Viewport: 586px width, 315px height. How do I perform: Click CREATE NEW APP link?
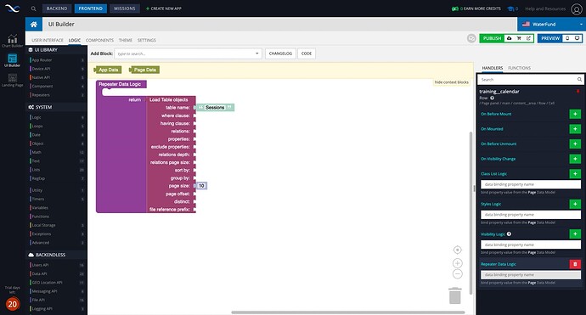(164, 8)
